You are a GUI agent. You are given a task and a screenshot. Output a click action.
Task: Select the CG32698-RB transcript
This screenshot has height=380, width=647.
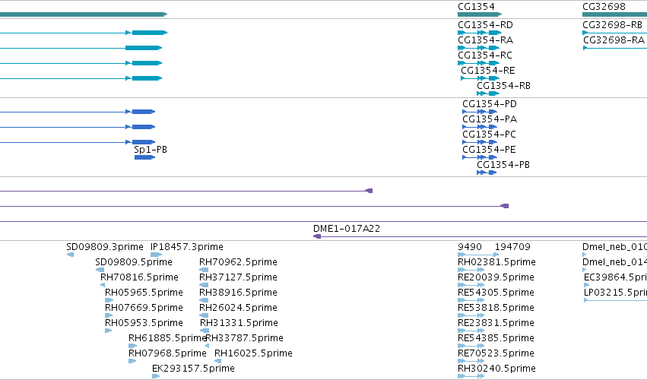(614, 33)
